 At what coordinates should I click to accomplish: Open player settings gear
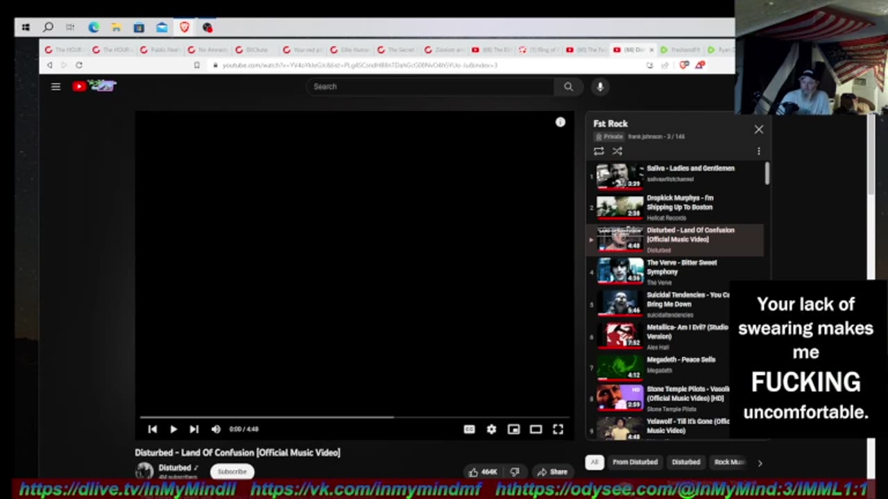pyautogui.click(x=491, y=430)
